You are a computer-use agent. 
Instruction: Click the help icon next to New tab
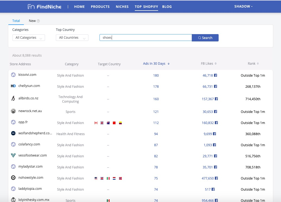[x=38, y=21]
